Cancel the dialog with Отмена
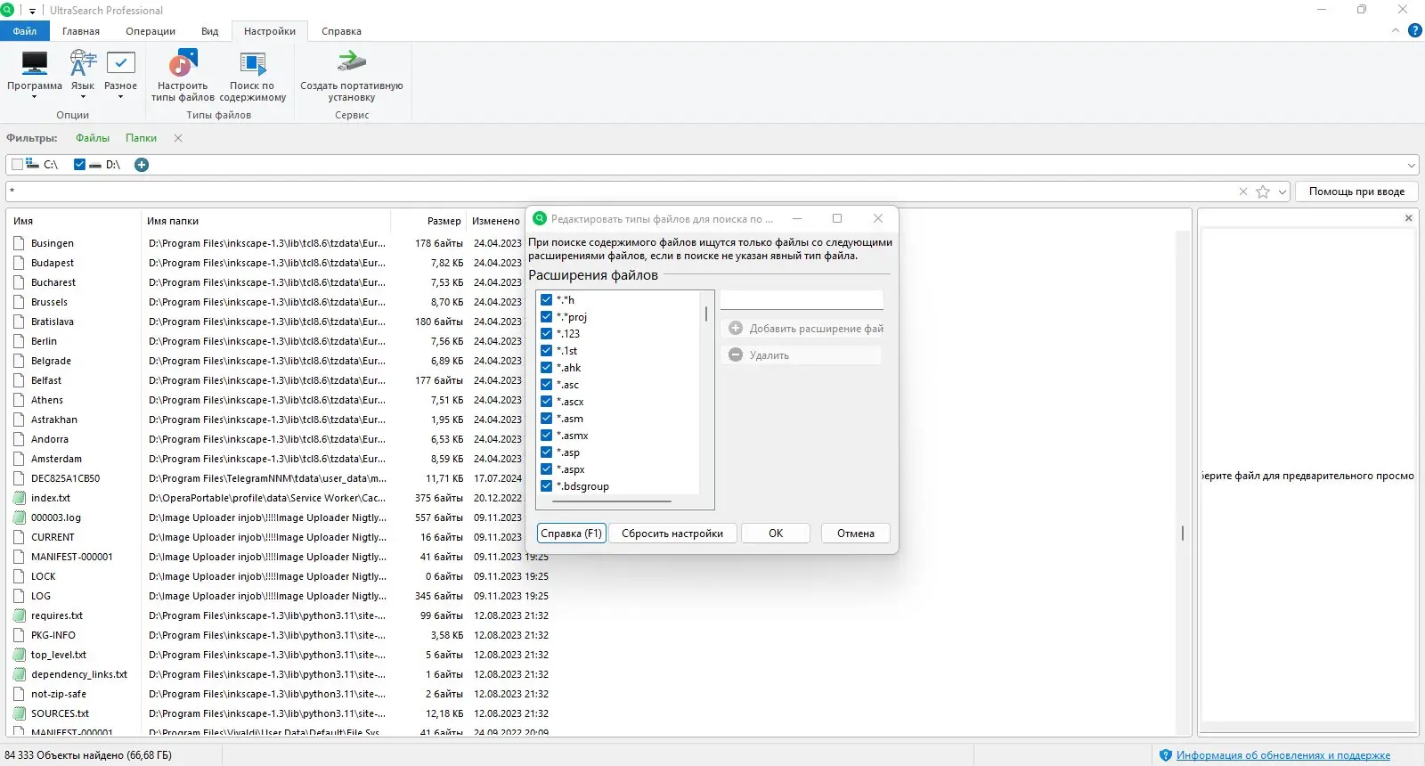 (856, 534)
